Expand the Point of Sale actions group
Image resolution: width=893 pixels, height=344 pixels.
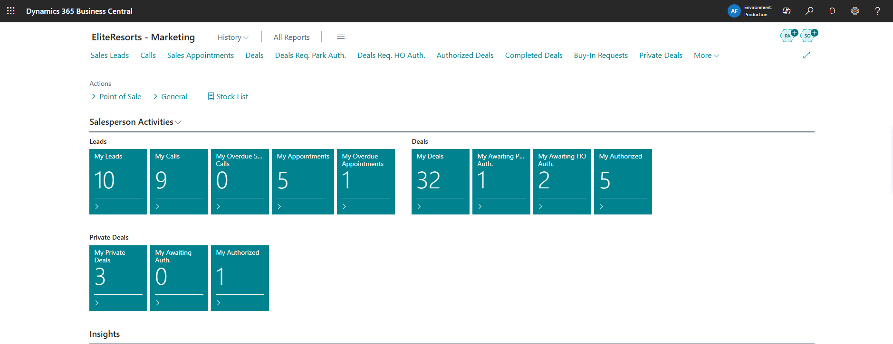[x=116, y=96]
